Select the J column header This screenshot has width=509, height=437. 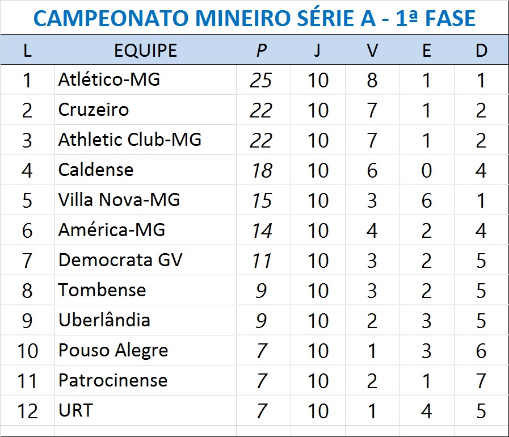click(x=317, y=51)
